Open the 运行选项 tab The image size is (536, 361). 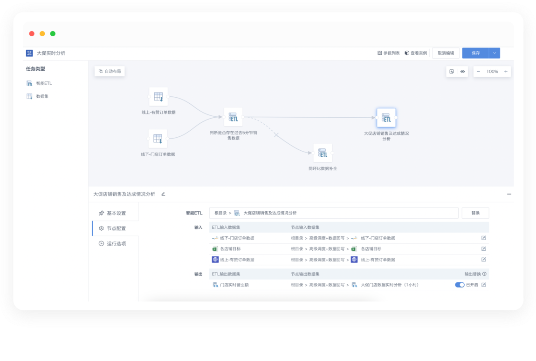coord(116,244)
